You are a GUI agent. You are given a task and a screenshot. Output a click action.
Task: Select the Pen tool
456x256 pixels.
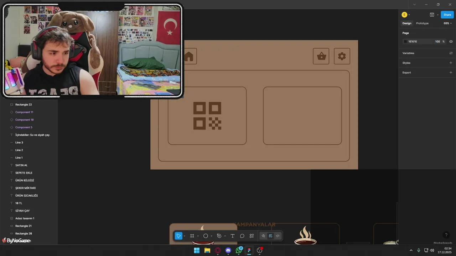[x=219, y=236]
